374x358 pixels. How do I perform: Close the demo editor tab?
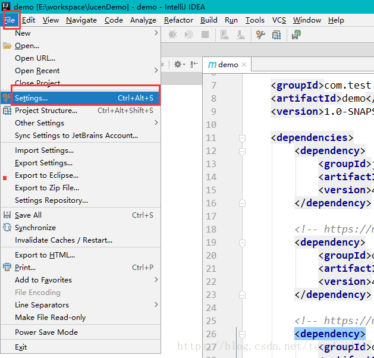(244, 65)
